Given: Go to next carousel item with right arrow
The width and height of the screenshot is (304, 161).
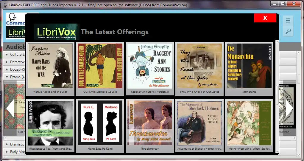Looking at the screenshot, I should [289, 108].
